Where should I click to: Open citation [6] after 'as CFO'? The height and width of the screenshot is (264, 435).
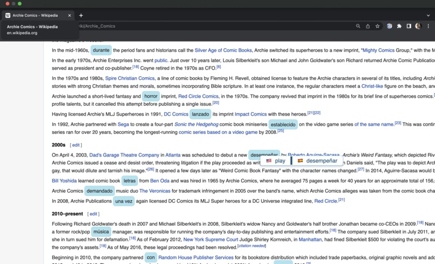tap(219, 66)
